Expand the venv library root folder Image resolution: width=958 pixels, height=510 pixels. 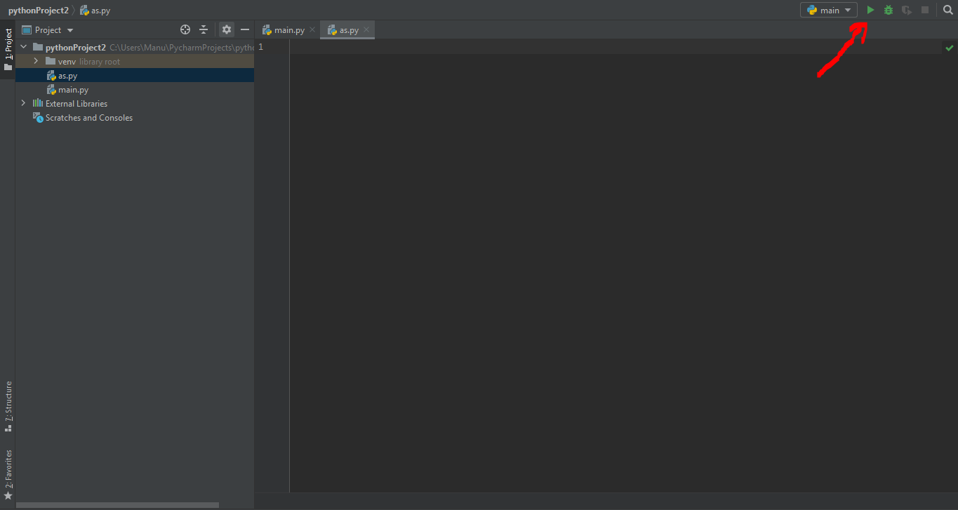pyautogui.click(x=36, y=61)
